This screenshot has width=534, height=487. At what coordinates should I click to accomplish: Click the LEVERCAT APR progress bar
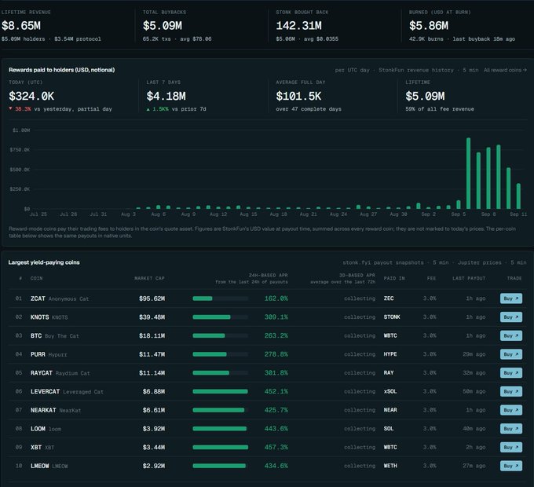tap(221, 391)
